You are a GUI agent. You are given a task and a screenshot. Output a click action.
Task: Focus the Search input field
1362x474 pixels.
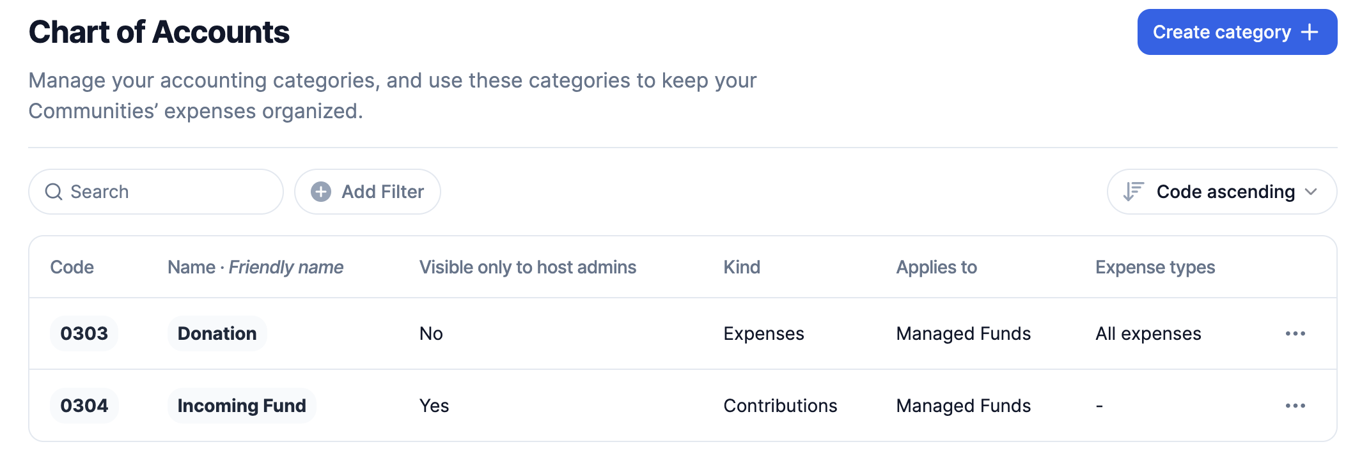pos(166,192)
